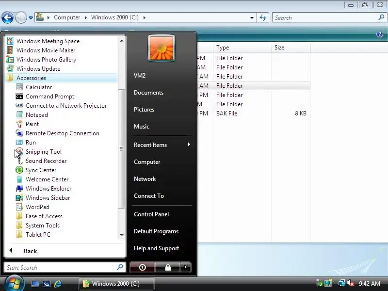Expand Tablet PC folder
This screenshot has height=291, width=388.
pos(33,235)
